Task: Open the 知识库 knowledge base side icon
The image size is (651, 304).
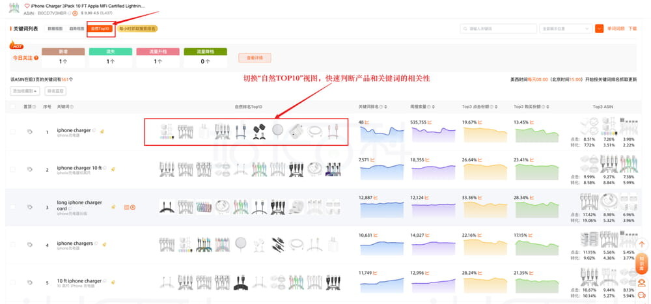Action: pos(641,262)
